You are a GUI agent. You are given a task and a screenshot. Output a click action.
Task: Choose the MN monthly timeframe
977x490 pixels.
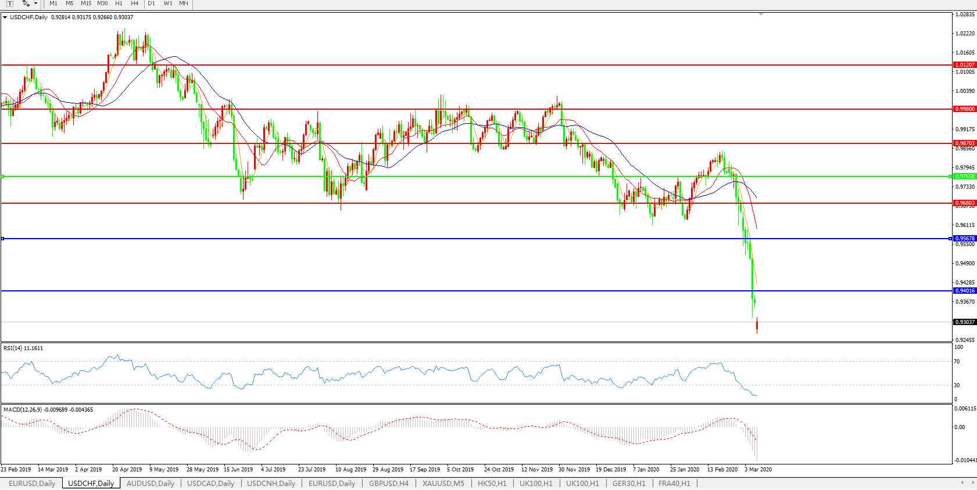click(184, 3)
